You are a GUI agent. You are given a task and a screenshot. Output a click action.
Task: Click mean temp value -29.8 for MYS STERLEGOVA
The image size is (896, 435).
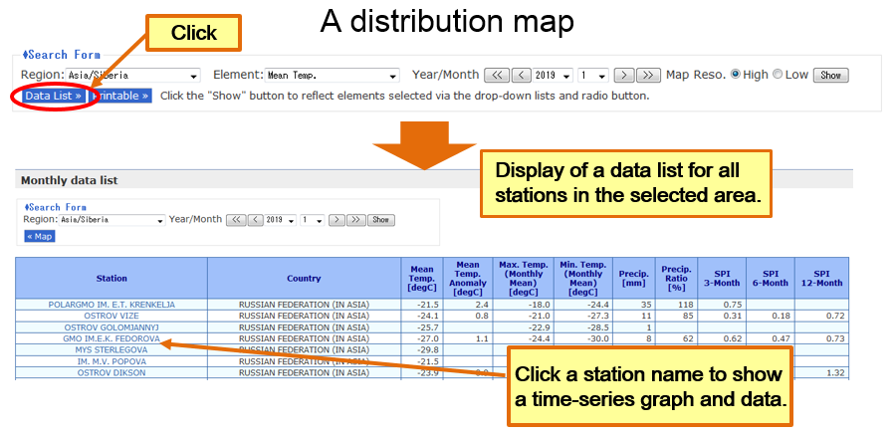[x=428, y=349]
